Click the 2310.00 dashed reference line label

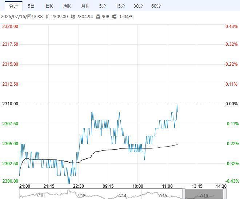click(10, 104)
